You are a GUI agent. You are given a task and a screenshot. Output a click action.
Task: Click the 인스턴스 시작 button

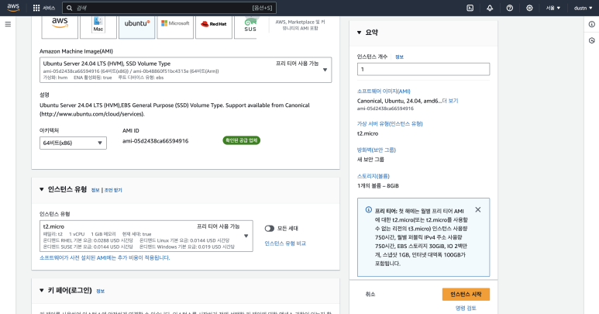click(x=466, y=294)
